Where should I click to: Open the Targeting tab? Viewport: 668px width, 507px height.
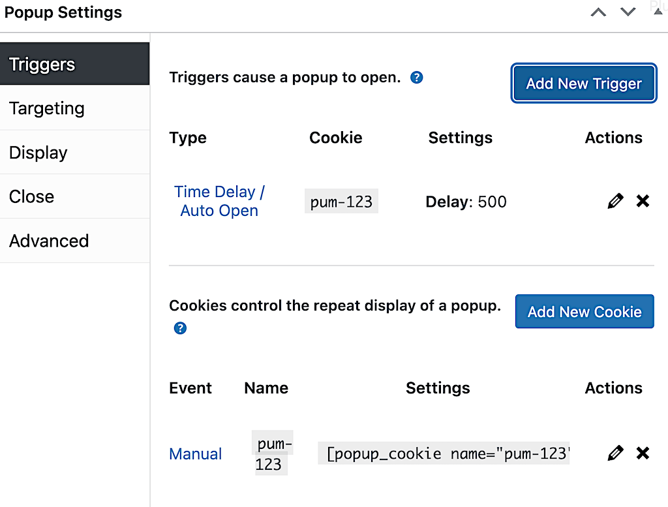[74, 108]
